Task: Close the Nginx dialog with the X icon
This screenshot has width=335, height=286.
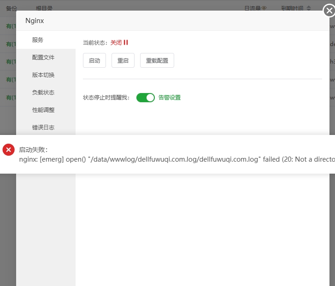Action: click(329, 10)
